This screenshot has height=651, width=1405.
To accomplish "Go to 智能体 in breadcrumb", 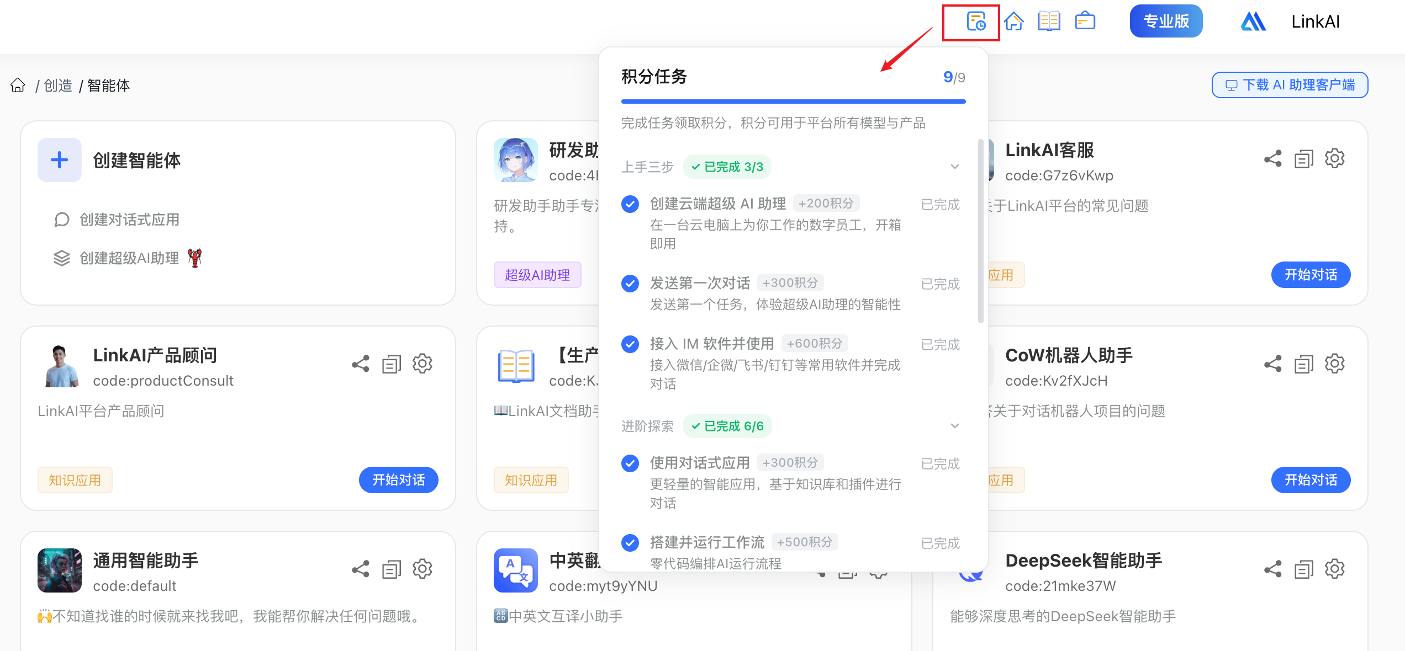I will click(x=108, y=86).
